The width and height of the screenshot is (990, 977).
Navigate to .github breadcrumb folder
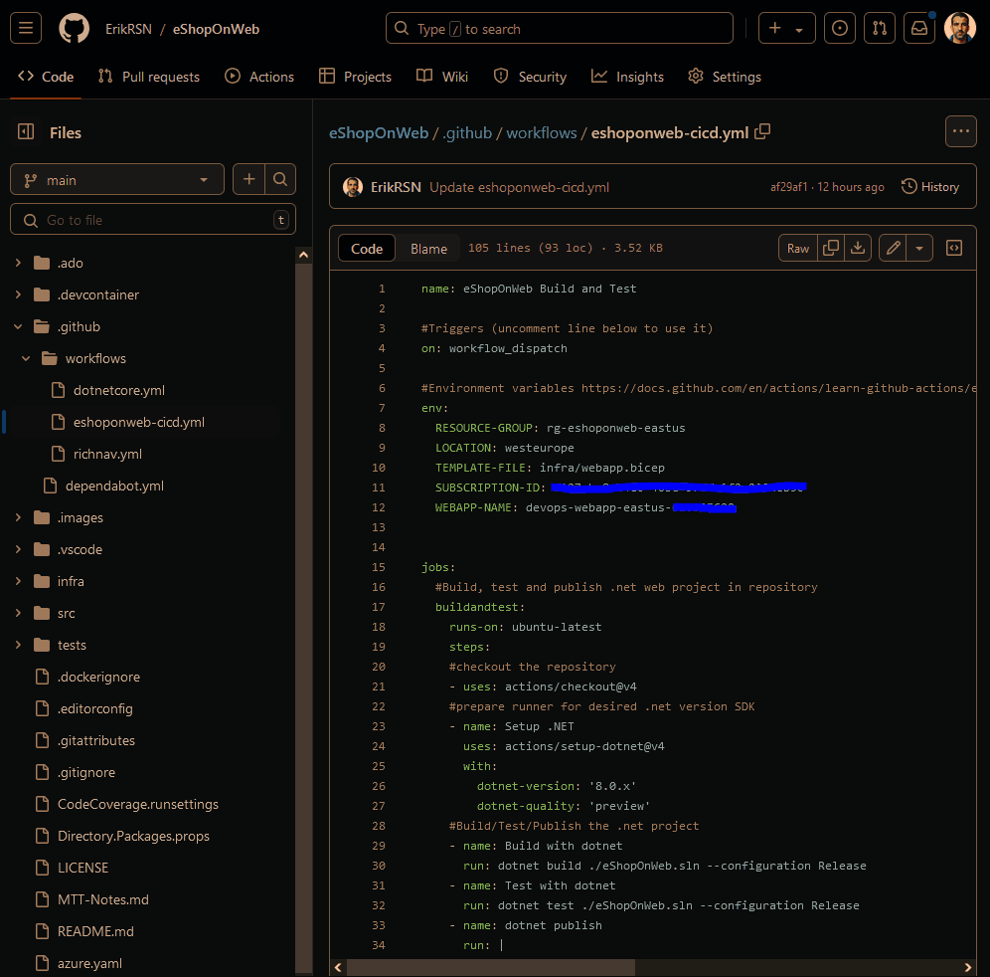tap(467, 132)
